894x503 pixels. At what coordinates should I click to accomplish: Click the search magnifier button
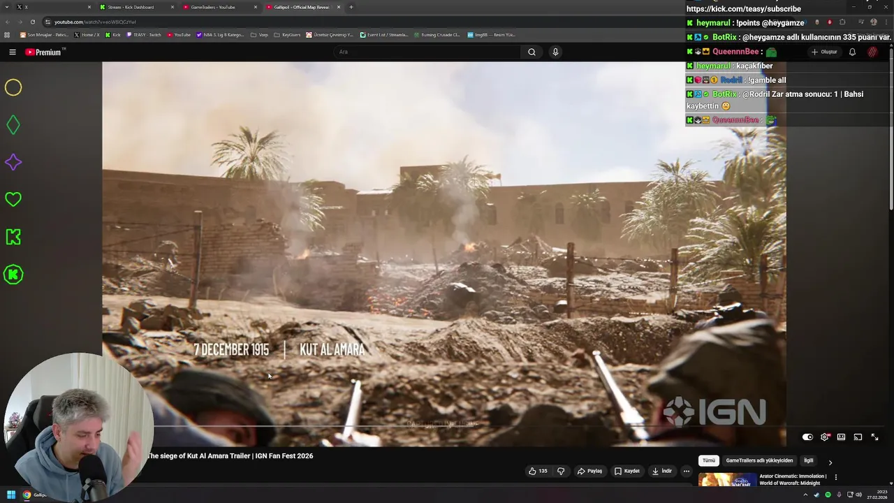click(x=532, y=52)
